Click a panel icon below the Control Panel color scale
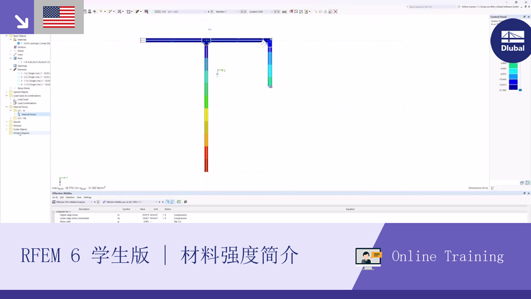Image resolution: width=531 pixels, height=299 pixels. [521, 89]
